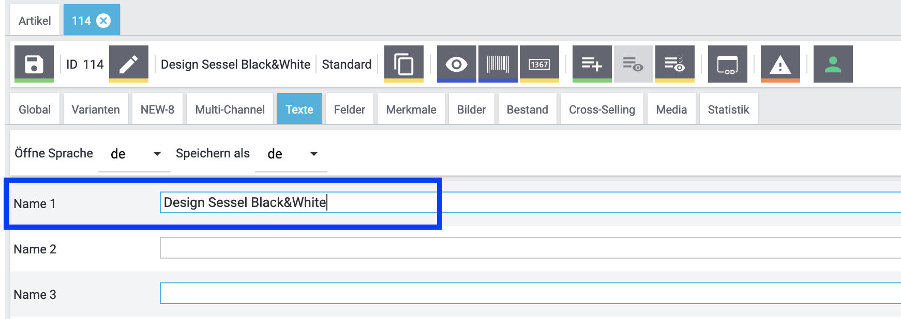901x319 pixels.
Task: Expand the Öffne Sprache language dropdown
Action: click(x=134, y=154)
